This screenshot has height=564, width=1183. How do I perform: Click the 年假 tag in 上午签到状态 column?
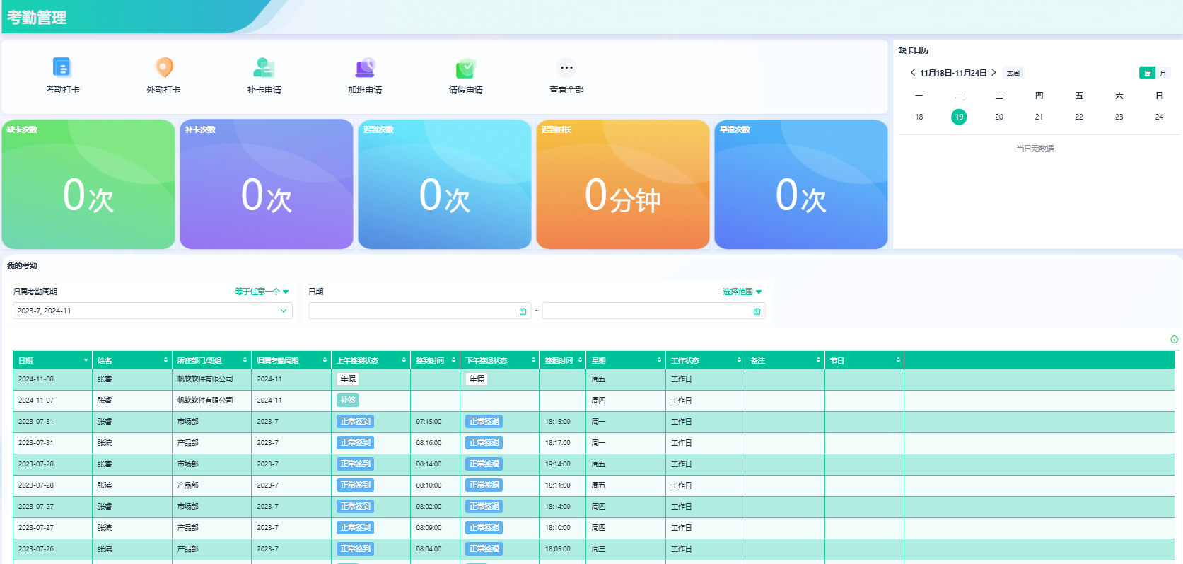[349, 379]
